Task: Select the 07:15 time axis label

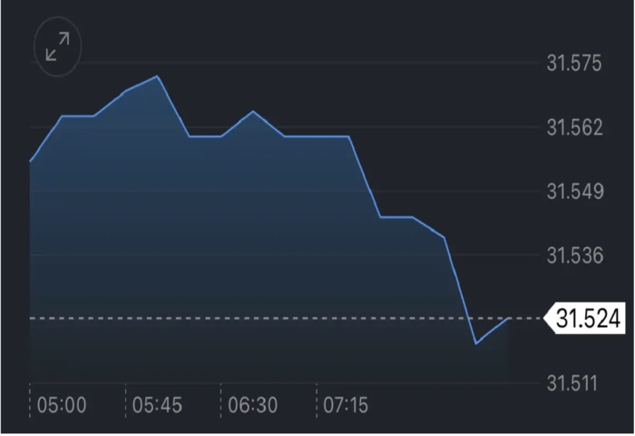Action: [346, 405]
